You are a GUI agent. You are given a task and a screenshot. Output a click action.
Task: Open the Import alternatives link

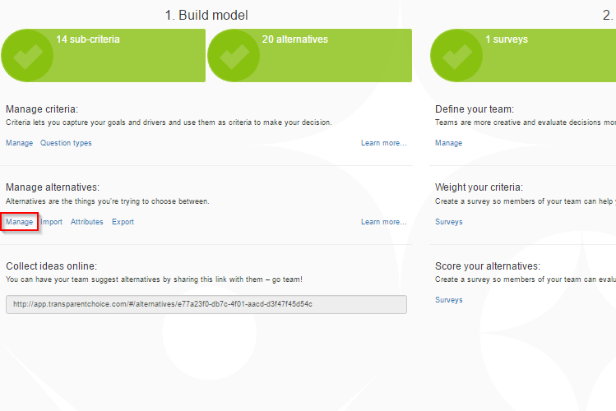pos(52,222)
